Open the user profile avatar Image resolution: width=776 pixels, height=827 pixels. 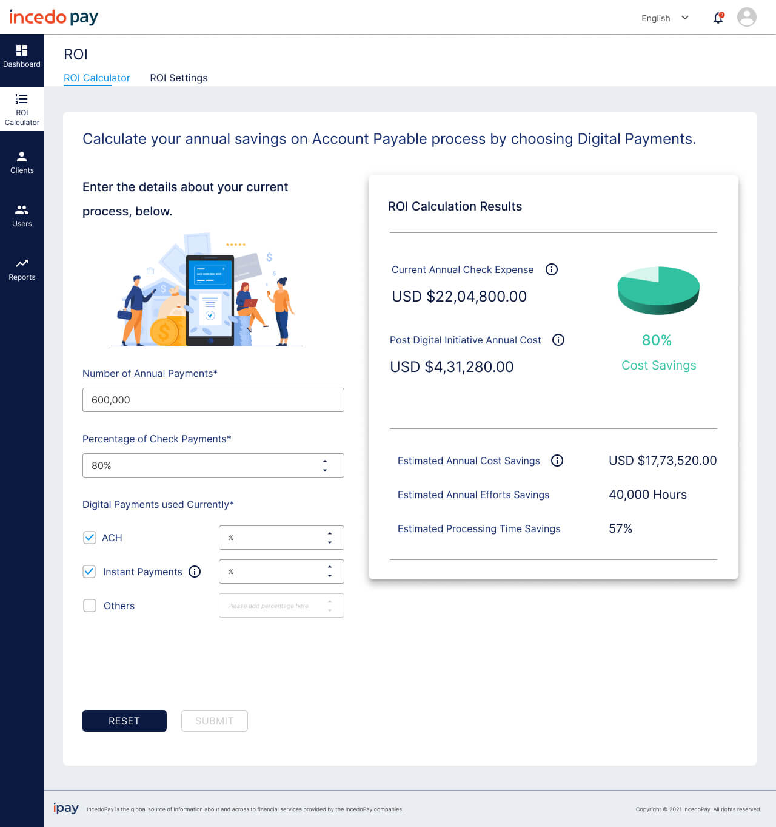(x=746, y=17)
